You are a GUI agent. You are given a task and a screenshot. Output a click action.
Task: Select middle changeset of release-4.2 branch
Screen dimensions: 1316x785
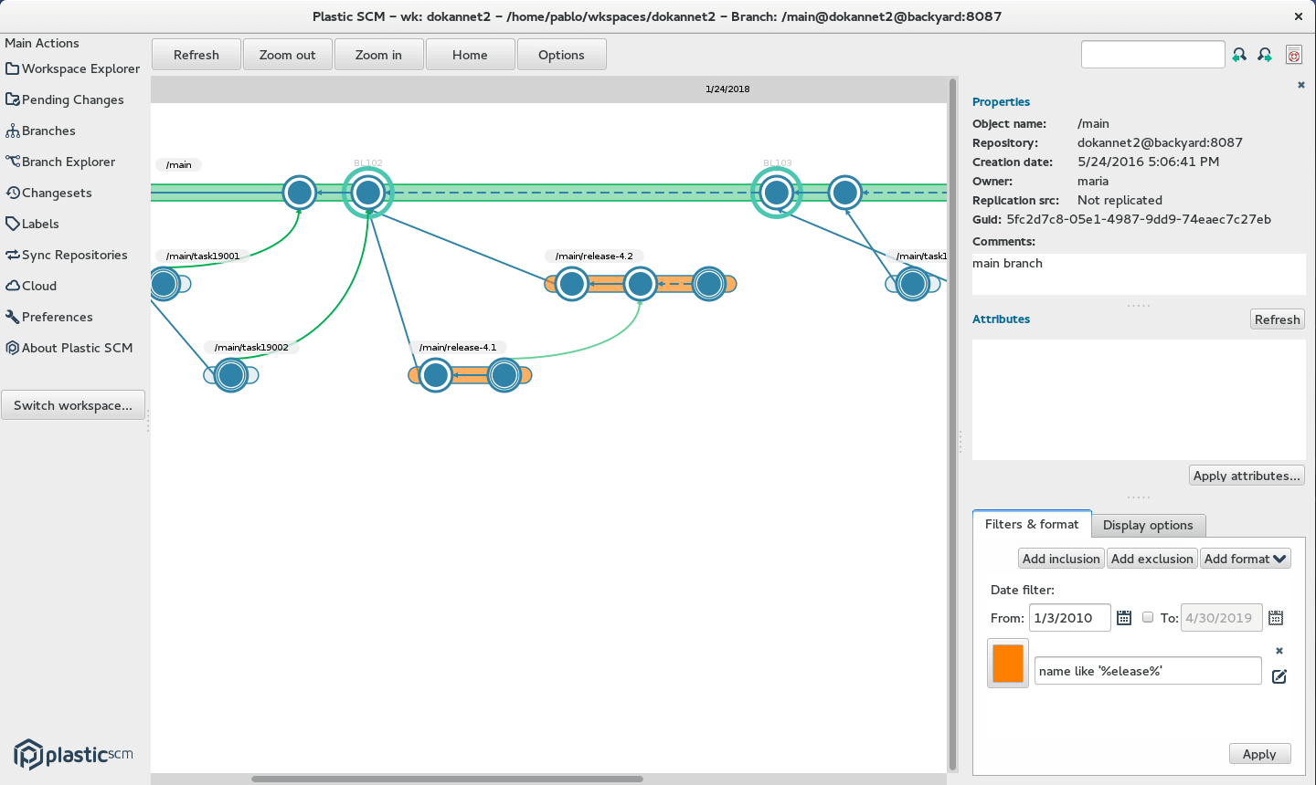641,284
